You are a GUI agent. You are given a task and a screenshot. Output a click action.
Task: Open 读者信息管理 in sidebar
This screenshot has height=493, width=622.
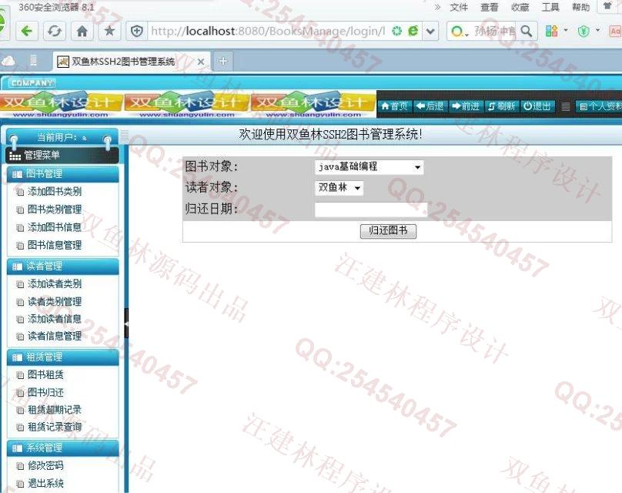[x=55, y=336]
